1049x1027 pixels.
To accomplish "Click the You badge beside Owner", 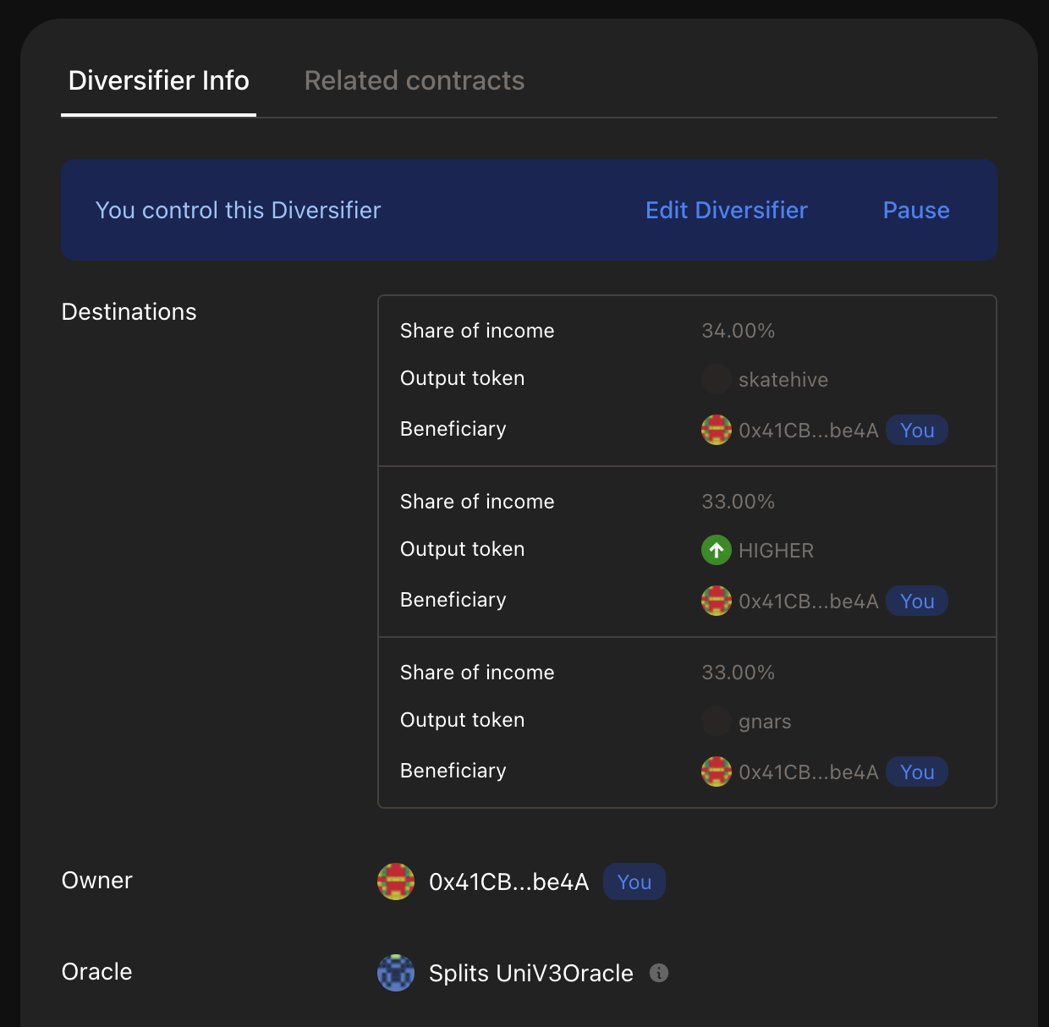I will (x=634, y=881).
